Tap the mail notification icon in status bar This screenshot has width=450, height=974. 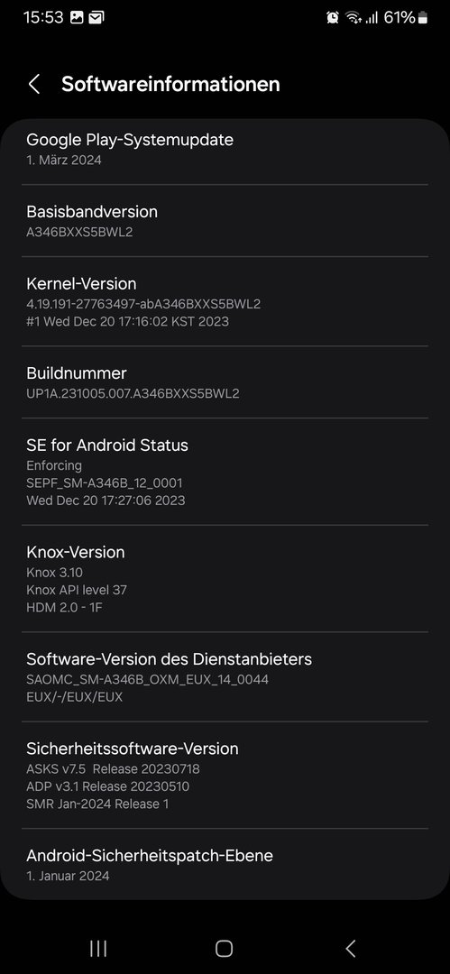[x=96, y=17]
